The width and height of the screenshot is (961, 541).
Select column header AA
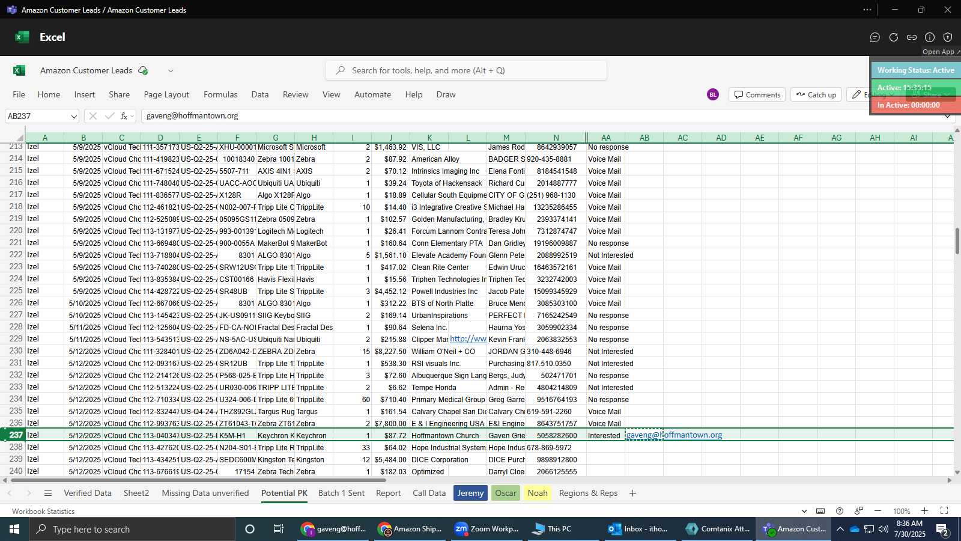pyautogui.click(x=606, y=138)
